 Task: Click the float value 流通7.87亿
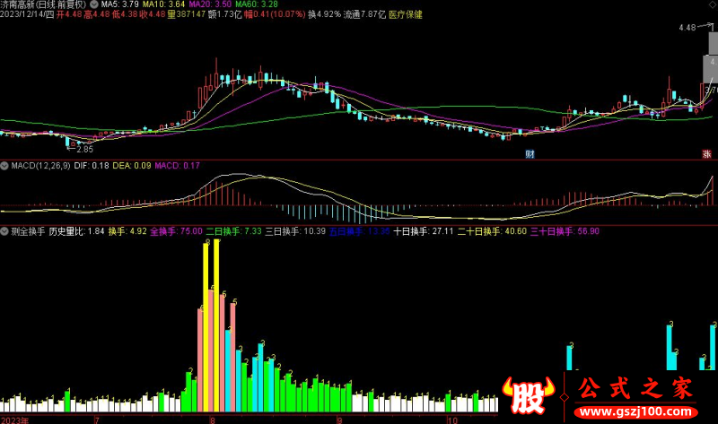click(x=365, y=14)
